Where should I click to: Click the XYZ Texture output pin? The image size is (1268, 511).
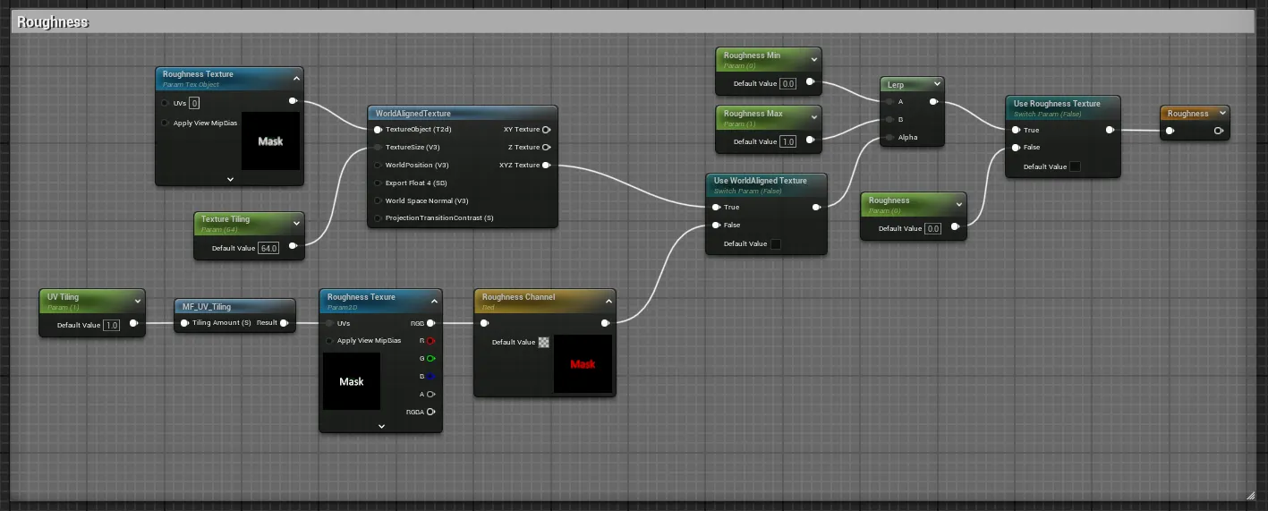pos(546,165)
